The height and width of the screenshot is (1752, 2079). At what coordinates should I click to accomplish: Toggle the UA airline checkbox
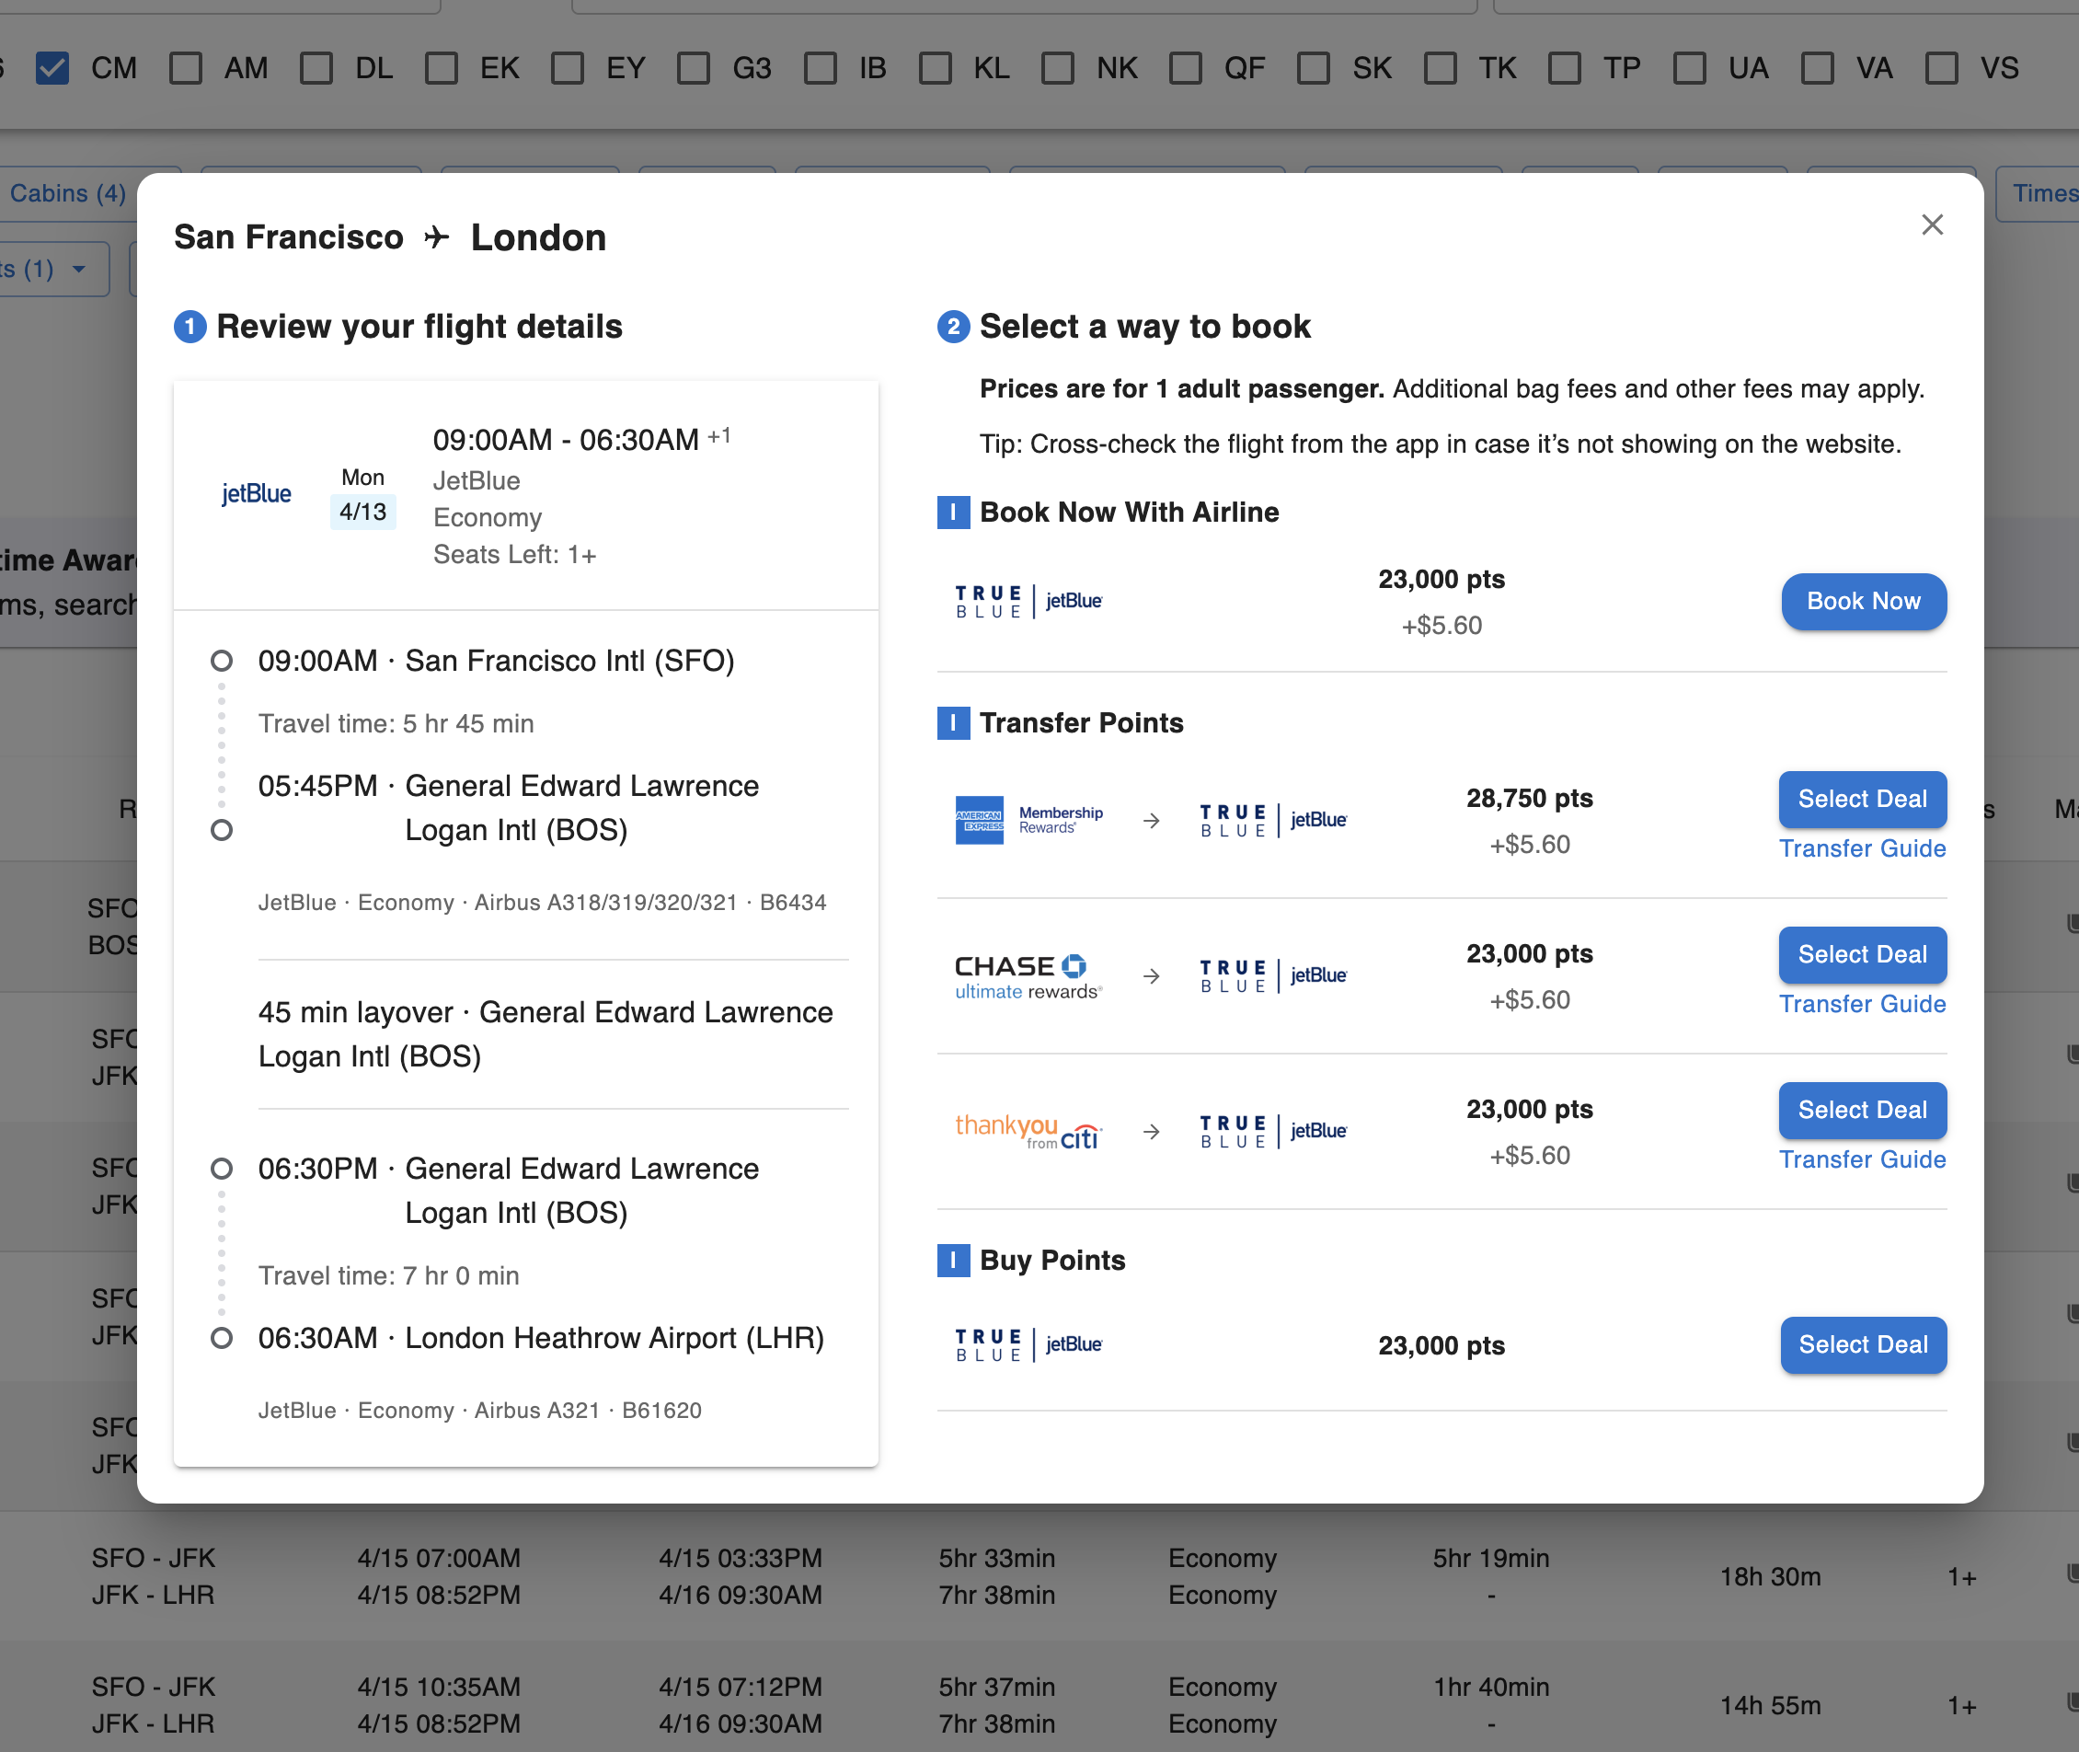1690,67
